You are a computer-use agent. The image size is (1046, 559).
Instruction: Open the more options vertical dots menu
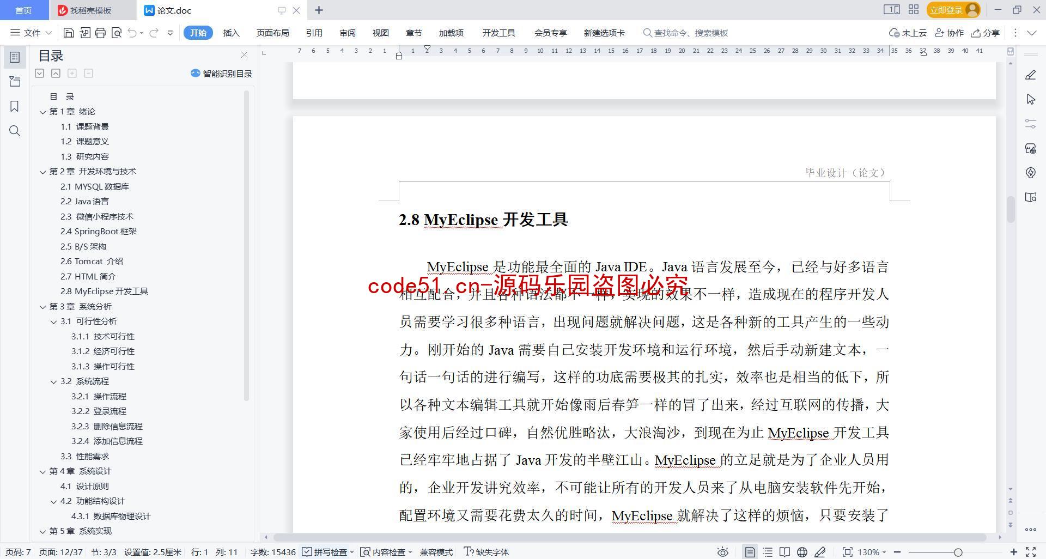[1015, 33]
